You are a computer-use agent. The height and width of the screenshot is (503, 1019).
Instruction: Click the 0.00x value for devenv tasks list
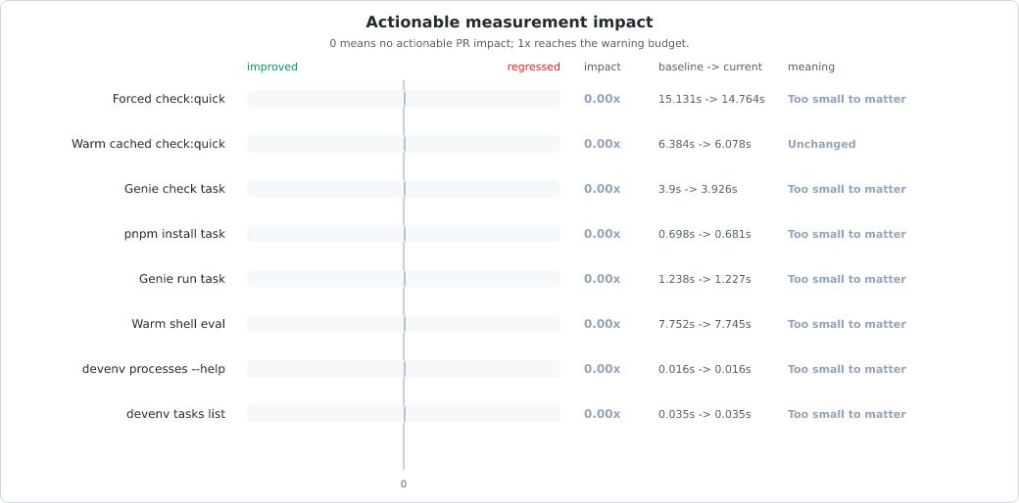point(603,414)
